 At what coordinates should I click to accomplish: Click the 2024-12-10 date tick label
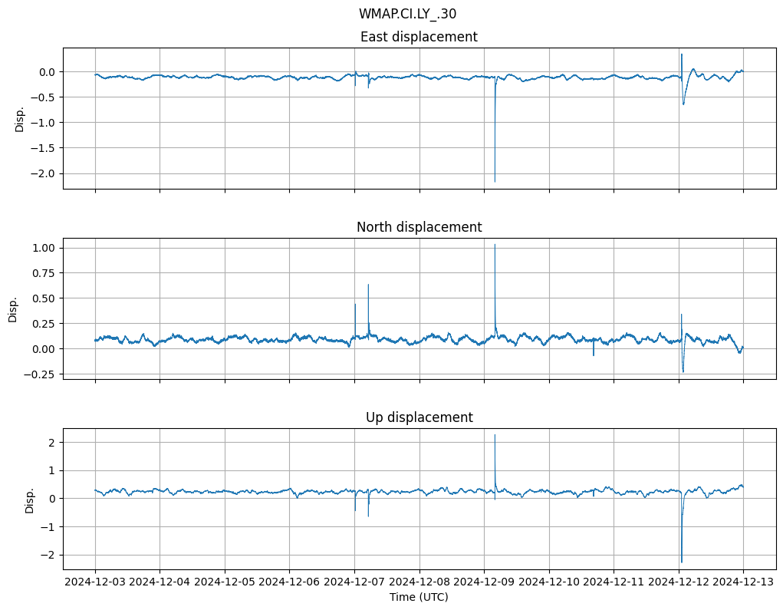tap(549, 583)
